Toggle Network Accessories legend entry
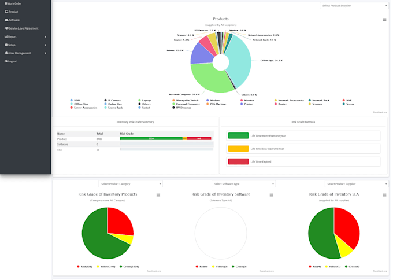Viewport: 393px width, 280px height. point(289,100)
